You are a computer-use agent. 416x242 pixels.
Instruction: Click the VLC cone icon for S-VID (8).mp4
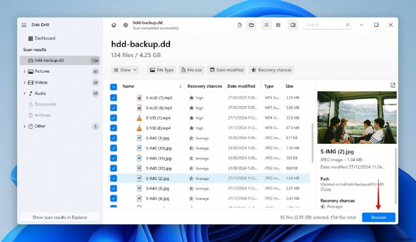(x=139, y=128)
